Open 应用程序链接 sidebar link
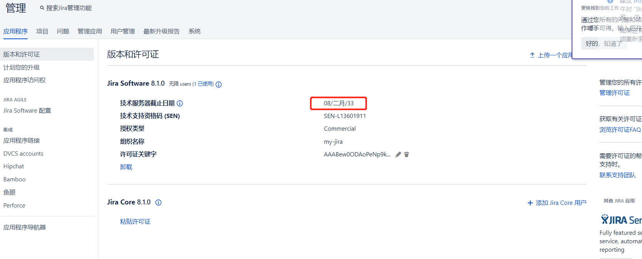The image size is (642, 259). [22, 141]
